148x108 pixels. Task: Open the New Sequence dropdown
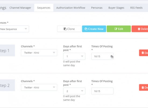coord(14,29)
